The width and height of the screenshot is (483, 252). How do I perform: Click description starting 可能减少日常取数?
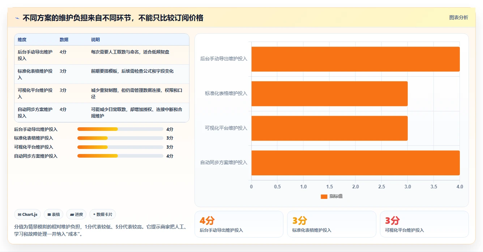pyautogui.click(x=136, y=112)
